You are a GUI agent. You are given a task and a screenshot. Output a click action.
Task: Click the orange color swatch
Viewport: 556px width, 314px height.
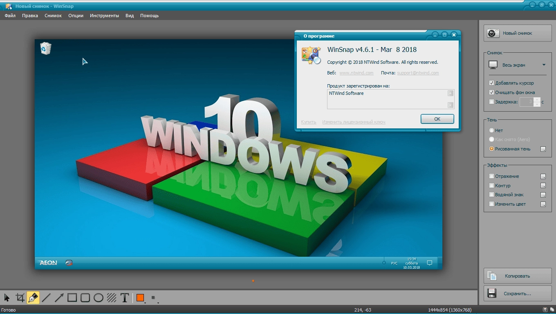tap(140, 298)
